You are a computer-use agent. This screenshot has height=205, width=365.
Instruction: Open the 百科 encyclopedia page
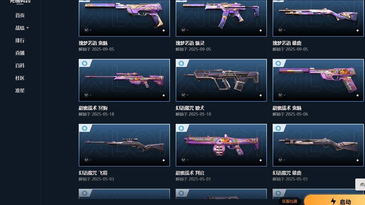[x=20, y=65]
